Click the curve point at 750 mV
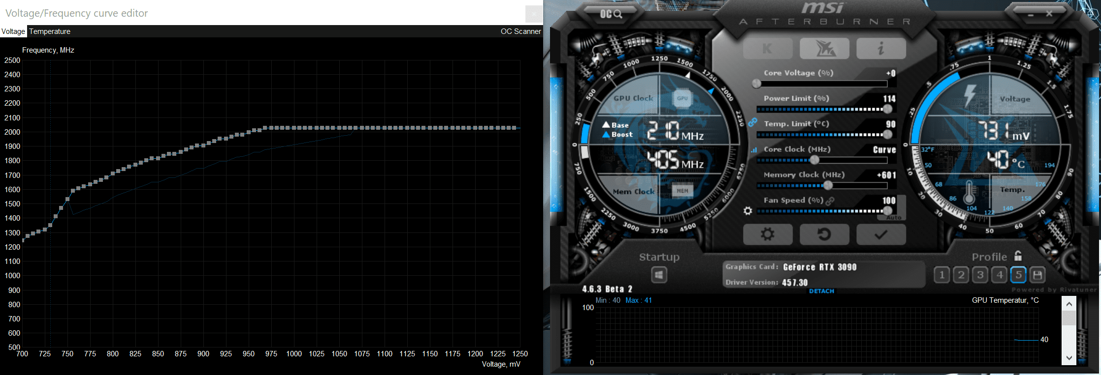The height and width of the screenshot is (375, 1101). point(67,199)
